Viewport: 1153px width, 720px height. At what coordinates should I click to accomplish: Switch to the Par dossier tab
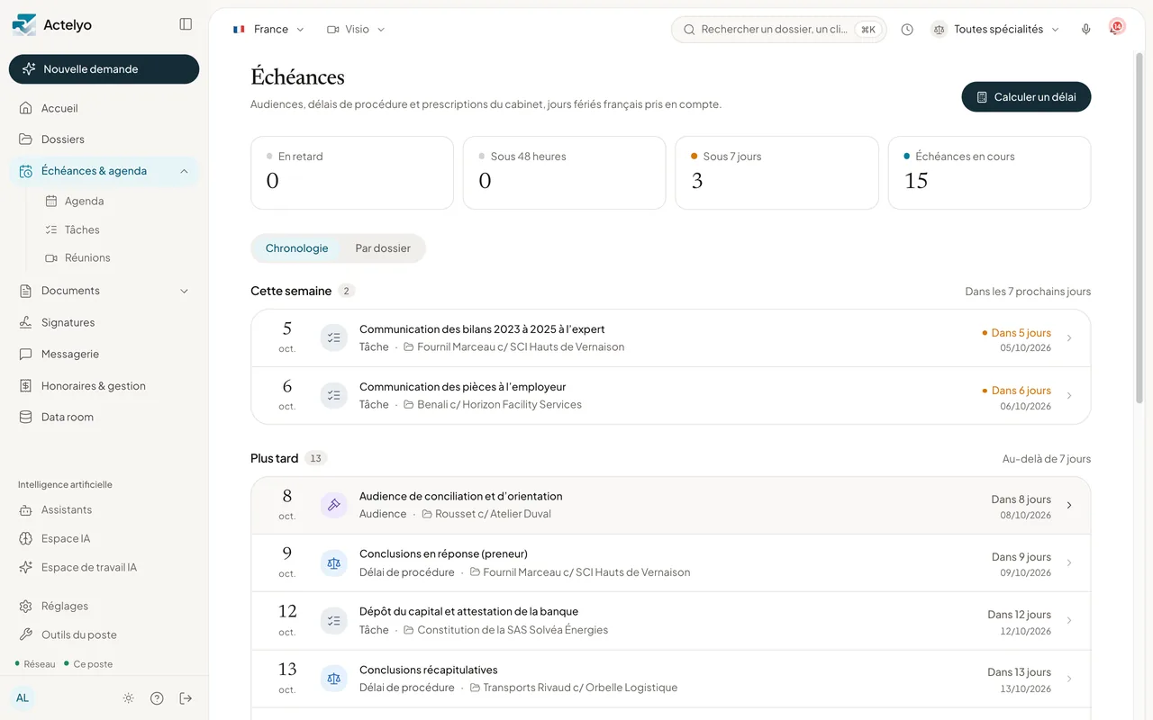coord(383,248)
